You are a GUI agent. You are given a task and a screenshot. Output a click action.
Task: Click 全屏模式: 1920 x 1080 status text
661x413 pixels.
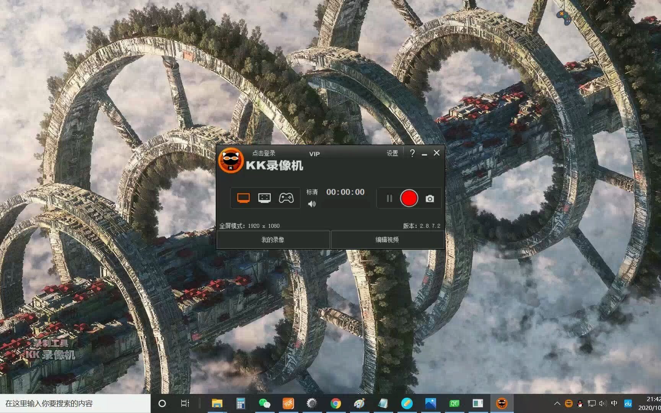pos(249,226)
